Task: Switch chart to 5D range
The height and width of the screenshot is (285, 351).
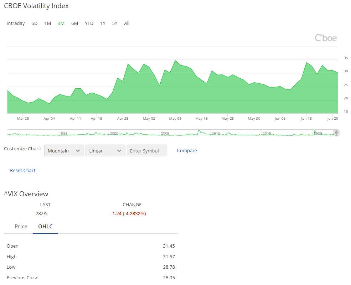Action: pos(35,23)
